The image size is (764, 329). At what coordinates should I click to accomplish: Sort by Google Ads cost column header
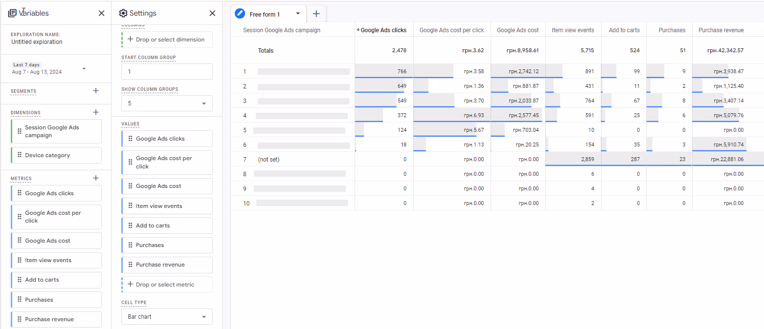tap(518, 30)
